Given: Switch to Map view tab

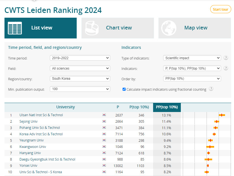Looking at the screenshot, I should coord(195,28).
